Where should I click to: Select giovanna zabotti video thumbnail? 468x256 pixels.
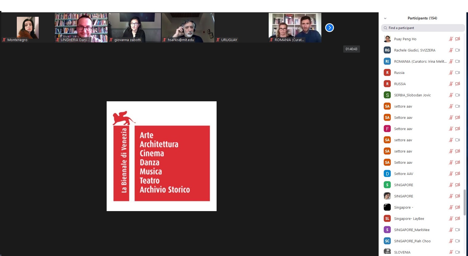coord(135,28)
